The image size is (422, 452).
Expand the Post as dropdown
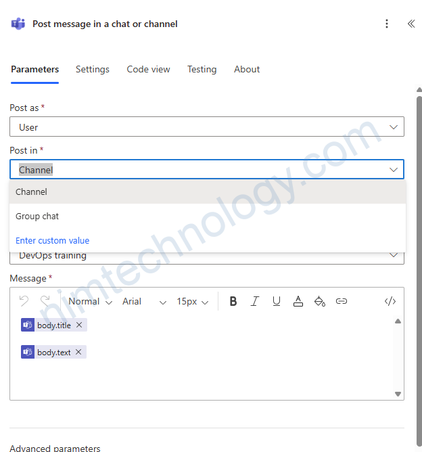206,127
